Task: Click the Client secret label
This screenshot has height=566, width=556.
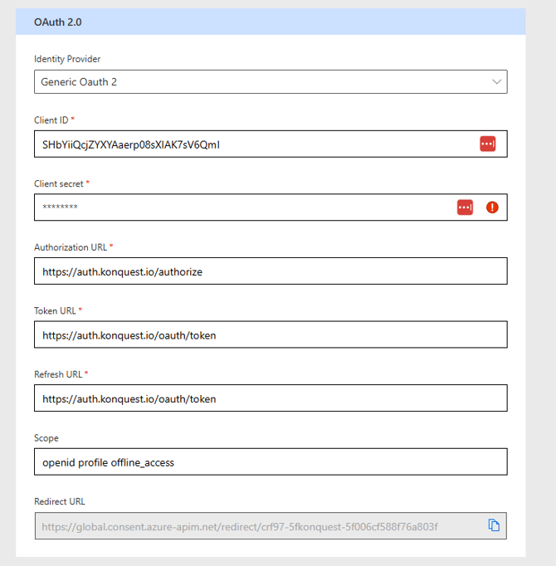Action: tap(58, 183)
